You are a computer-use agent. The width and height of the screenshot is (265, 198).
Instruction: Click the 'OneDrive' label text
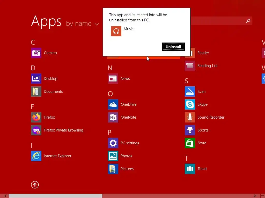pos(129,104)
